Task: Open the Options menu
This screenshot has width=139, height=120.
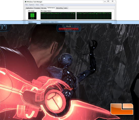Action: [x=32, y=5]
